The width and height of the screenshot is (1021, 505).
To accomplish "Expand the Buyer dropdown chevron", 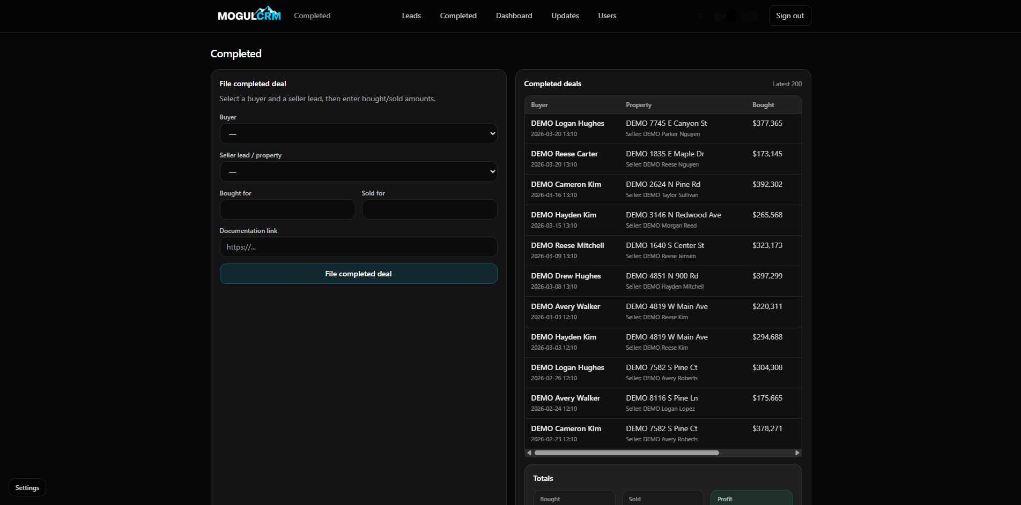I will [x=492, y=133].
